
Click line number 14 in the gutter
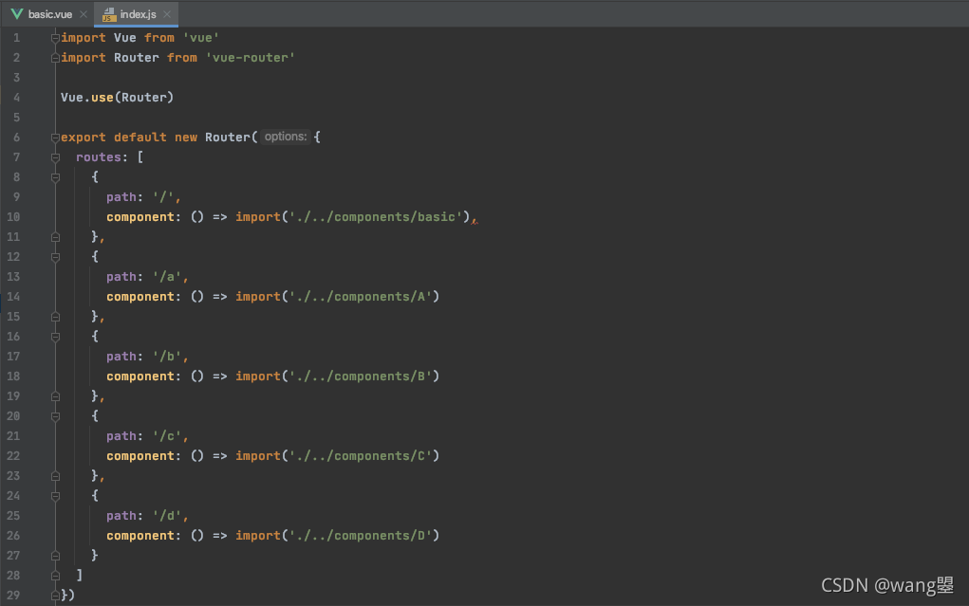pyautogui.click(x=13, y=297)
